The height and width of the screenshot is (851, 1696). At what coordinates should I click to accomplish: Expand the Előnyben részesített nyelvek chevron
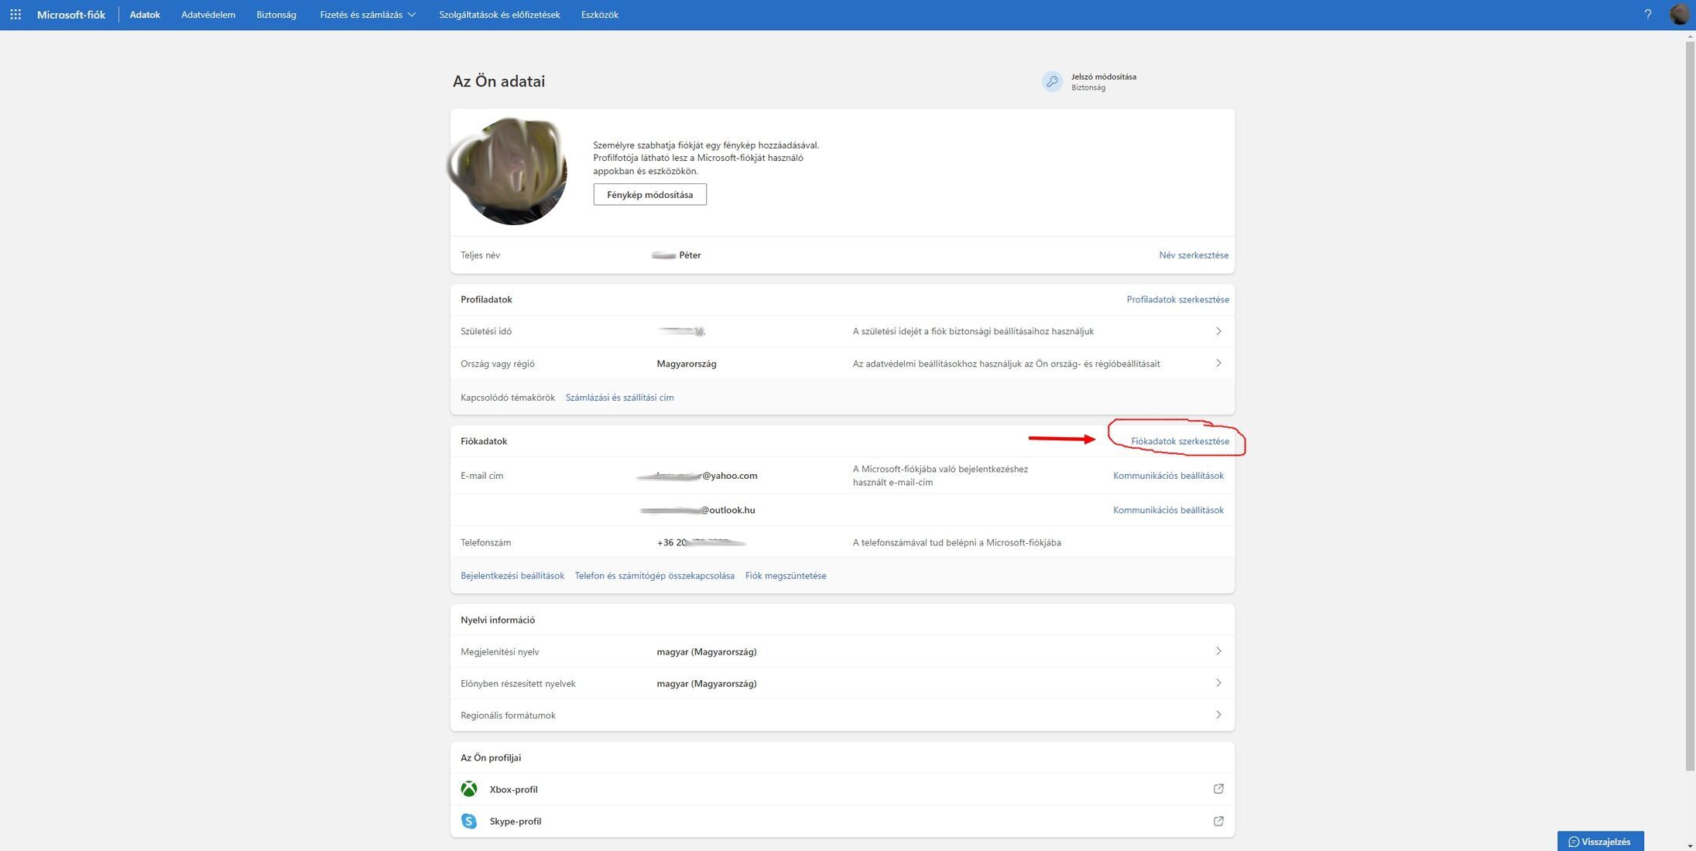1218,683
